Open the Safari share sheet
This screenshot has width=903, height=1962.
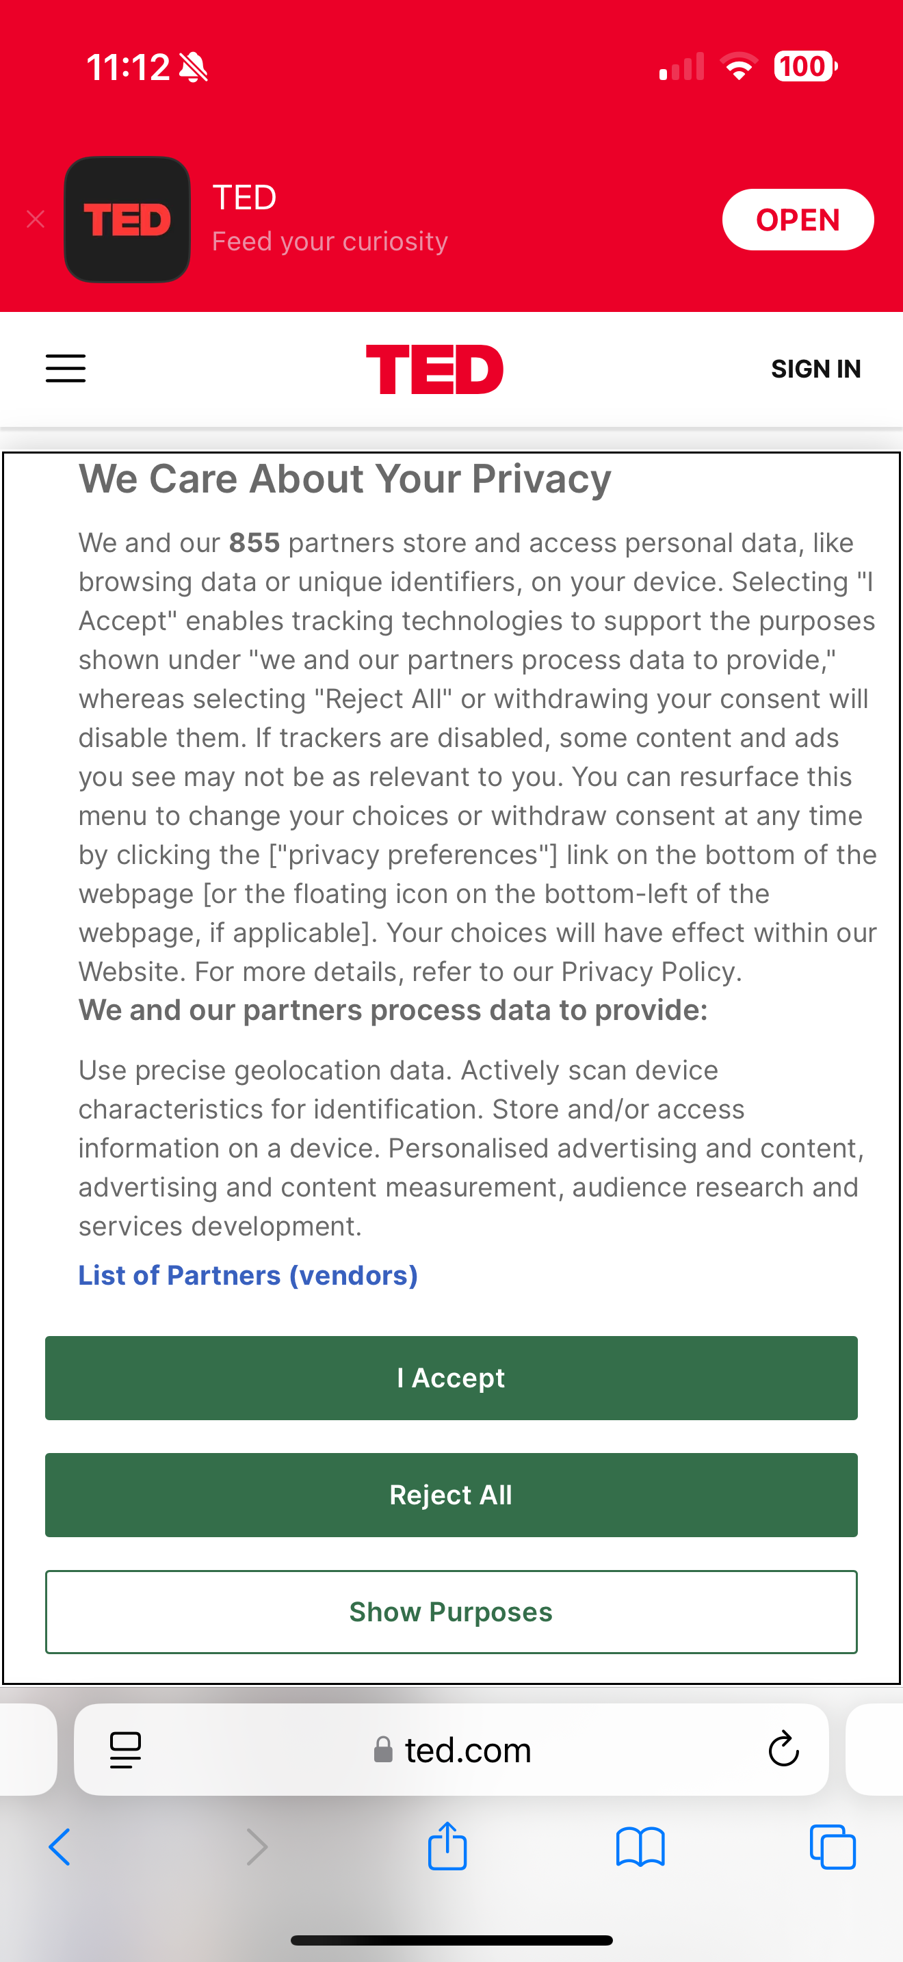447,1846
